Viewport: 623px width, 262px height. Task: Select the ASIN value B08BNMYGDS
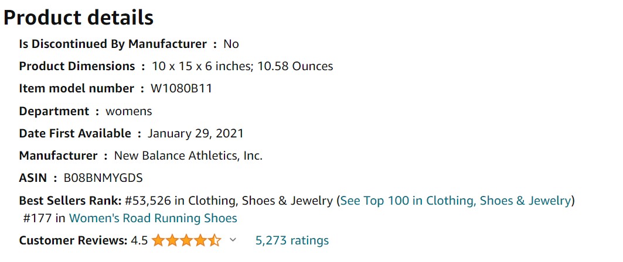103,178
